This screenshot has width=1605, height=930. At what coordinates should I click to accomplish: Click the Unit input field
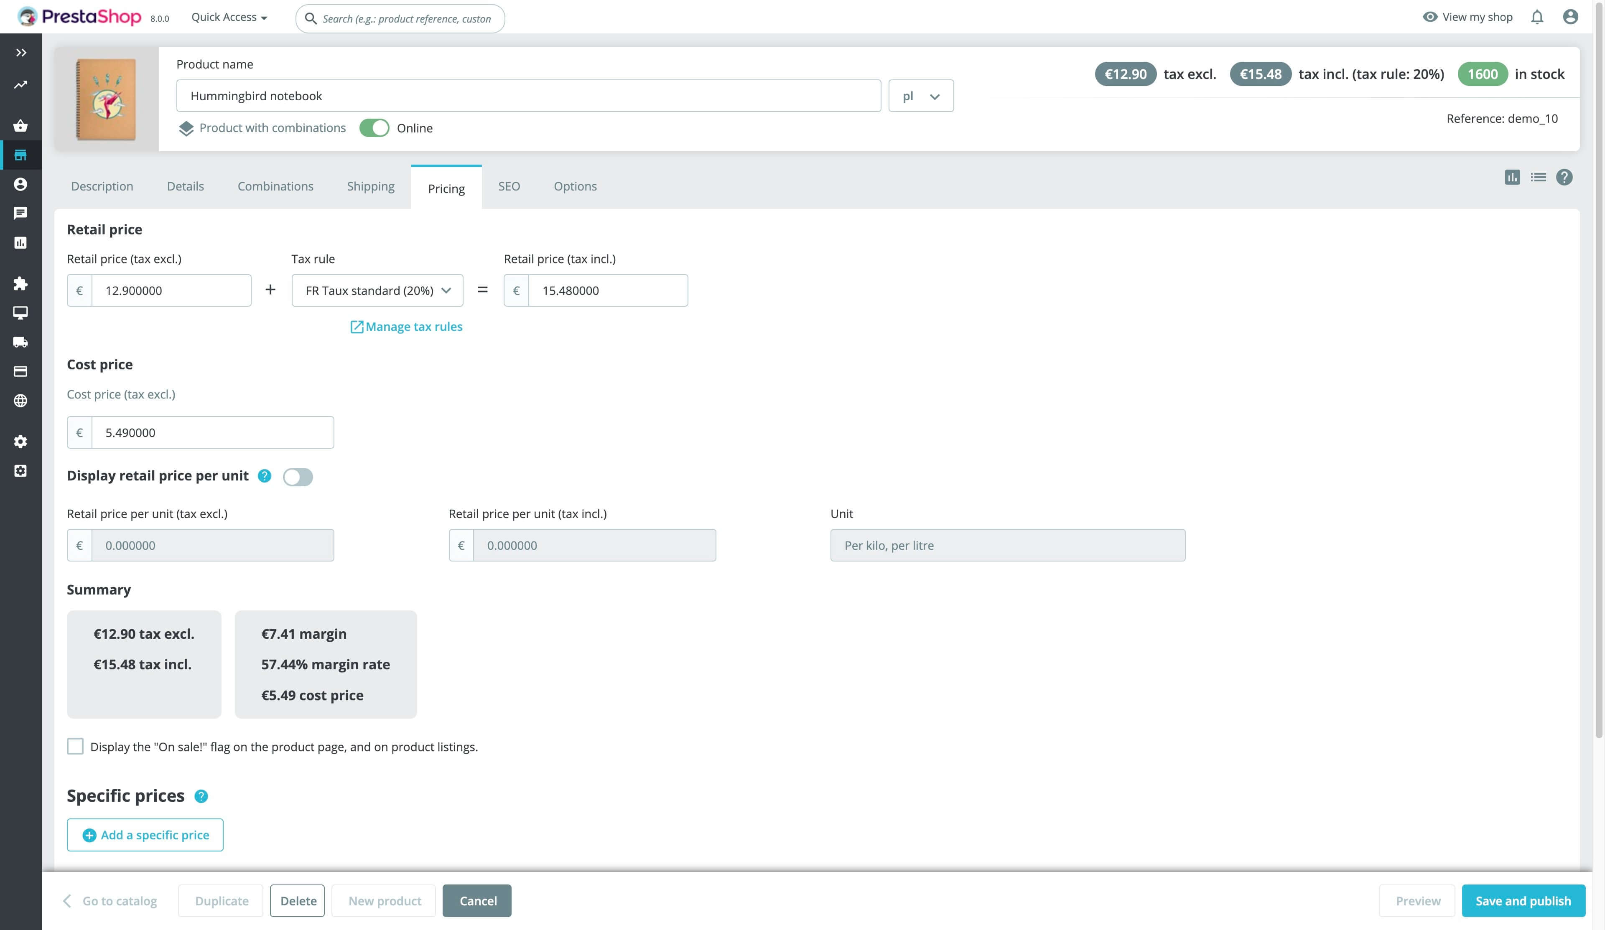[x=1008, y=545]
